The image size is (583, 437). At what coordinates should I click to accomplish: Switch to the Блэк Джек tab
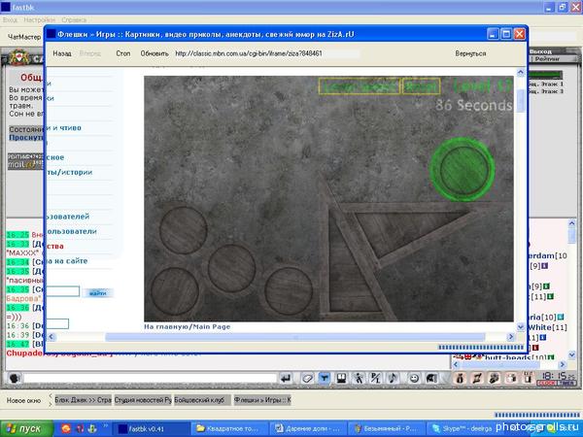tap(83, 400)
